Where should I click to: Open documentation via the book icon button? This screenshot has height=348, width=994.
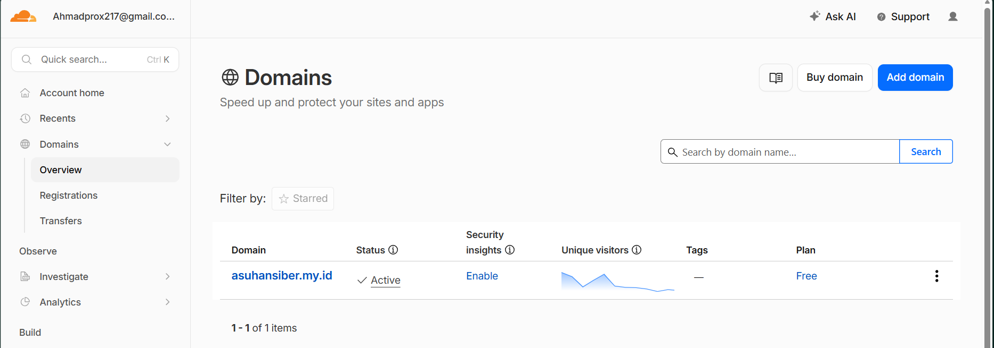[776, 78]
